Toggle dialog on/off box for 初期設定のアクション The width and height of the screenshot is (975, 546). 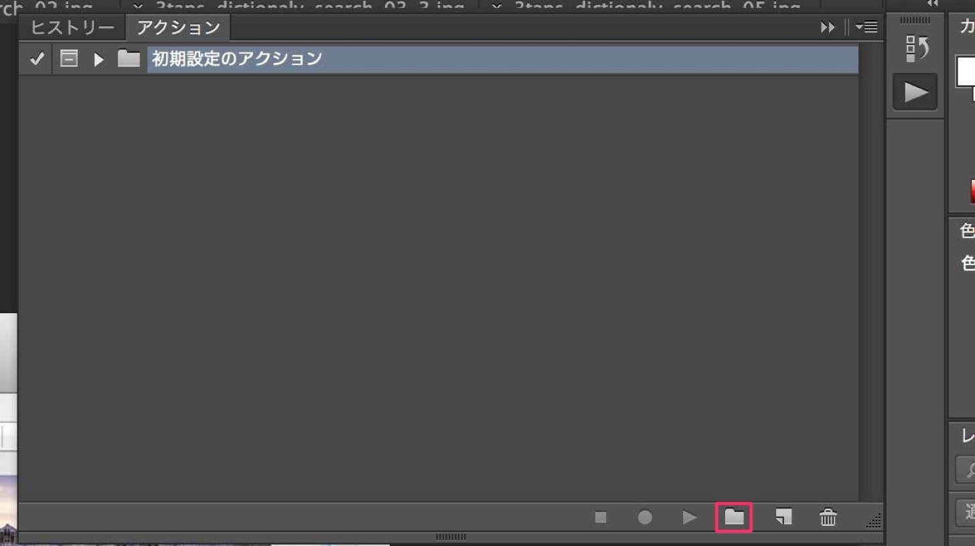[68, 59]
